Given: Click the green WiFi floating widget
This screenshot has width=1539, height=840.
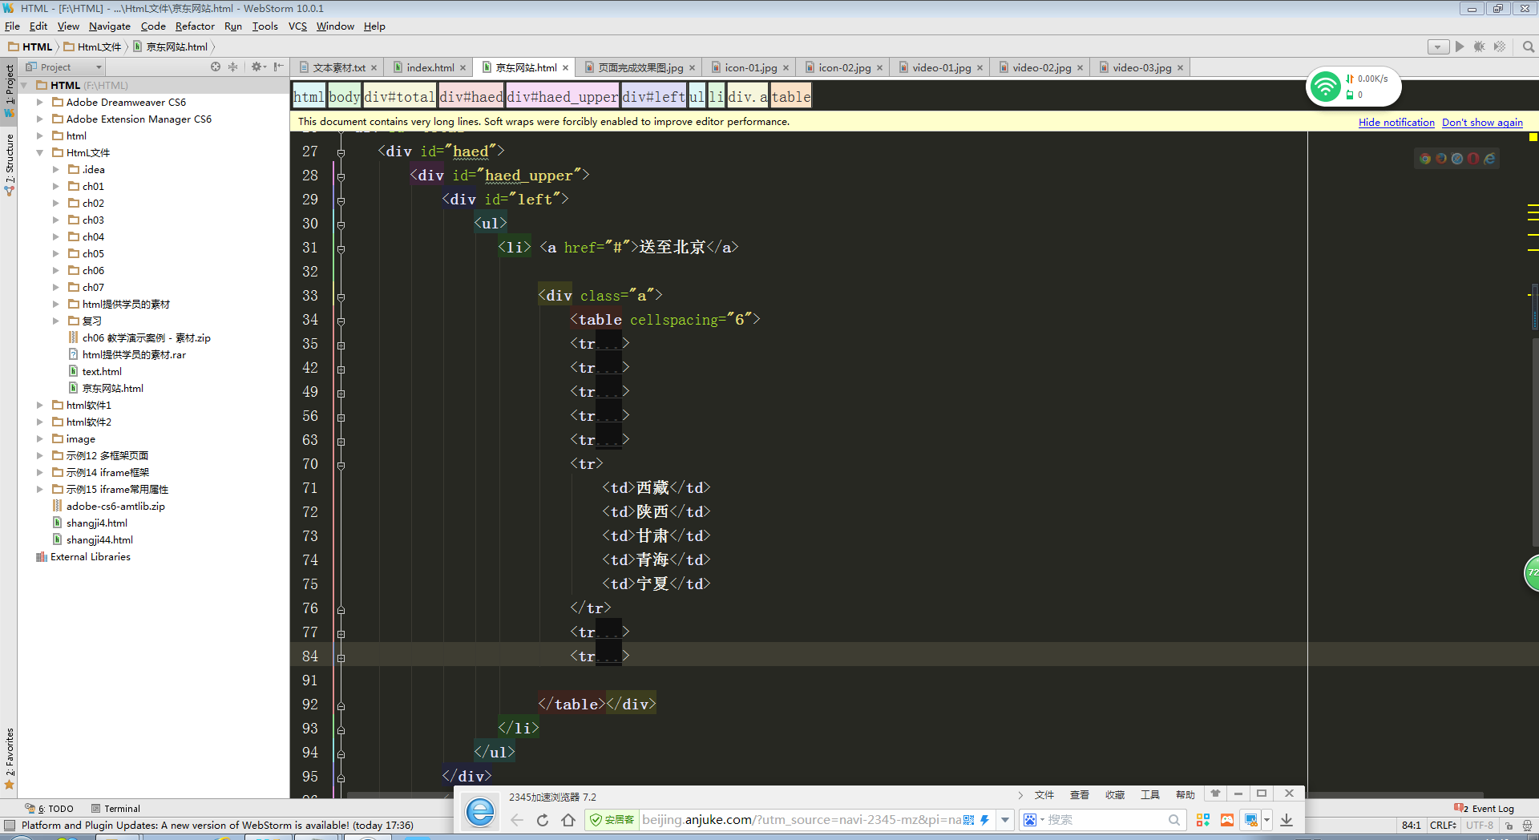Looking at the screenshot, I should tap(1326, 87).
